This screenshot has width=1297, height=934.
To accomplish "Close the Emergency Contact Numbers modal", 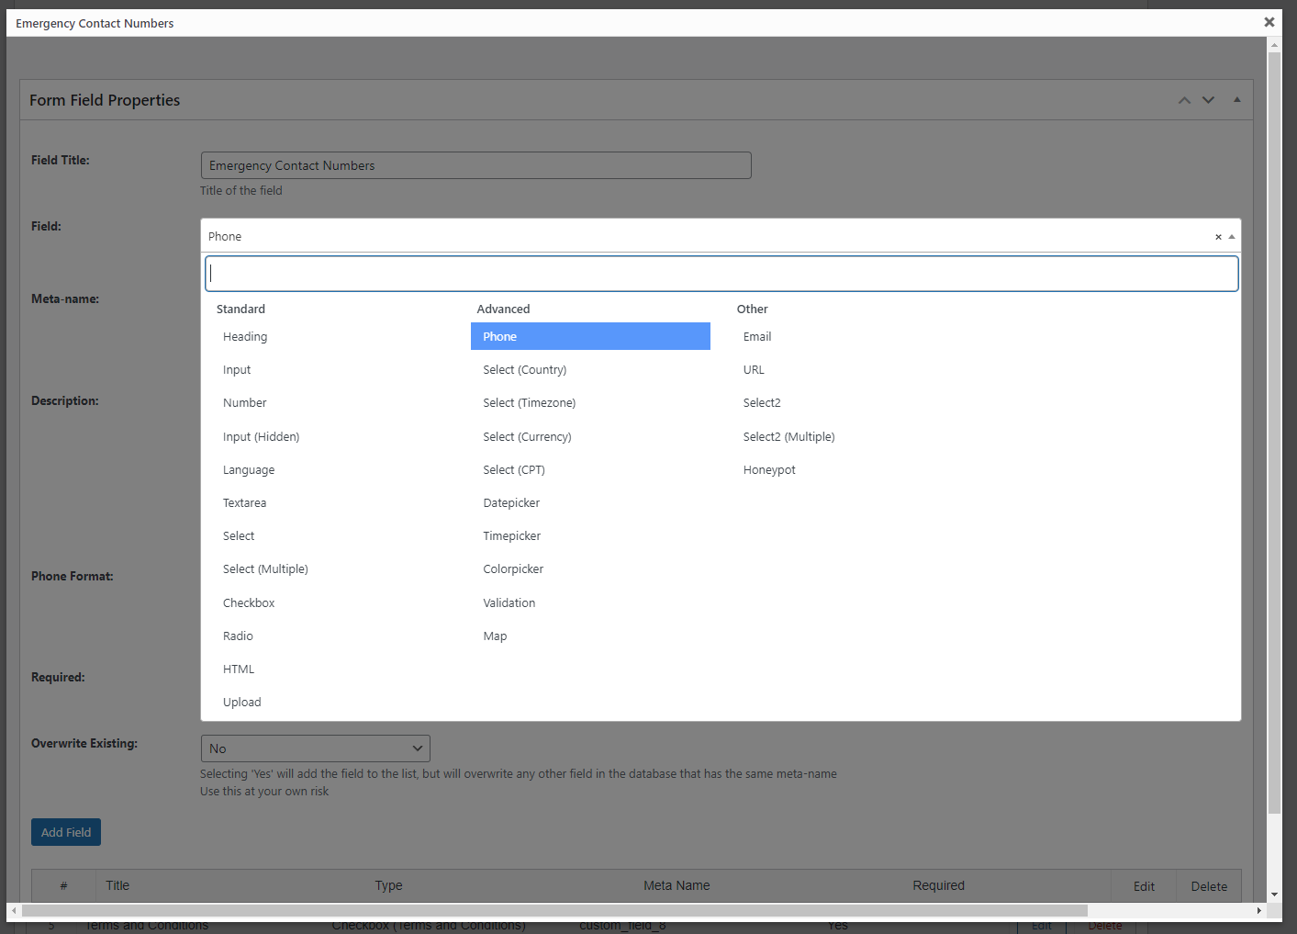I will 1269,22.
